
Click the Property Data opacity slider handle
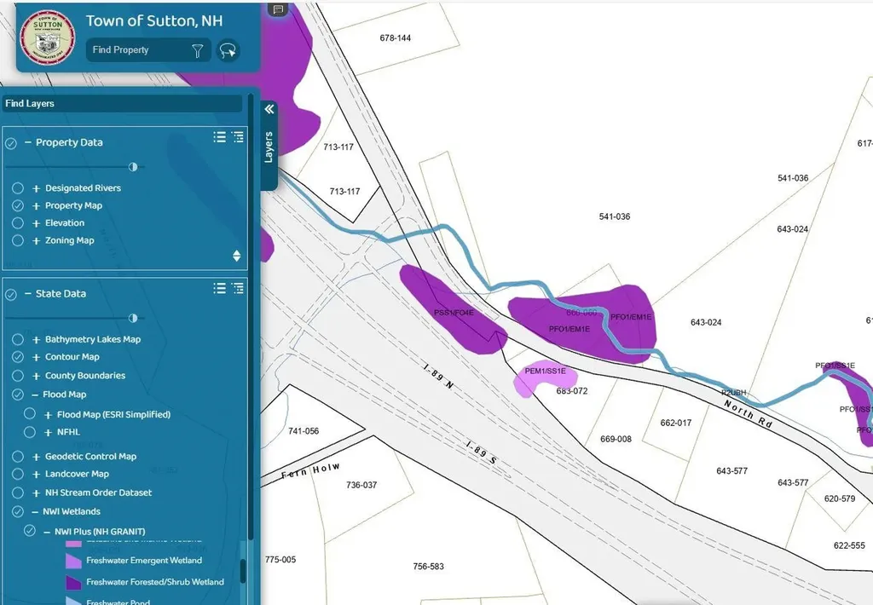click(133, 167)
